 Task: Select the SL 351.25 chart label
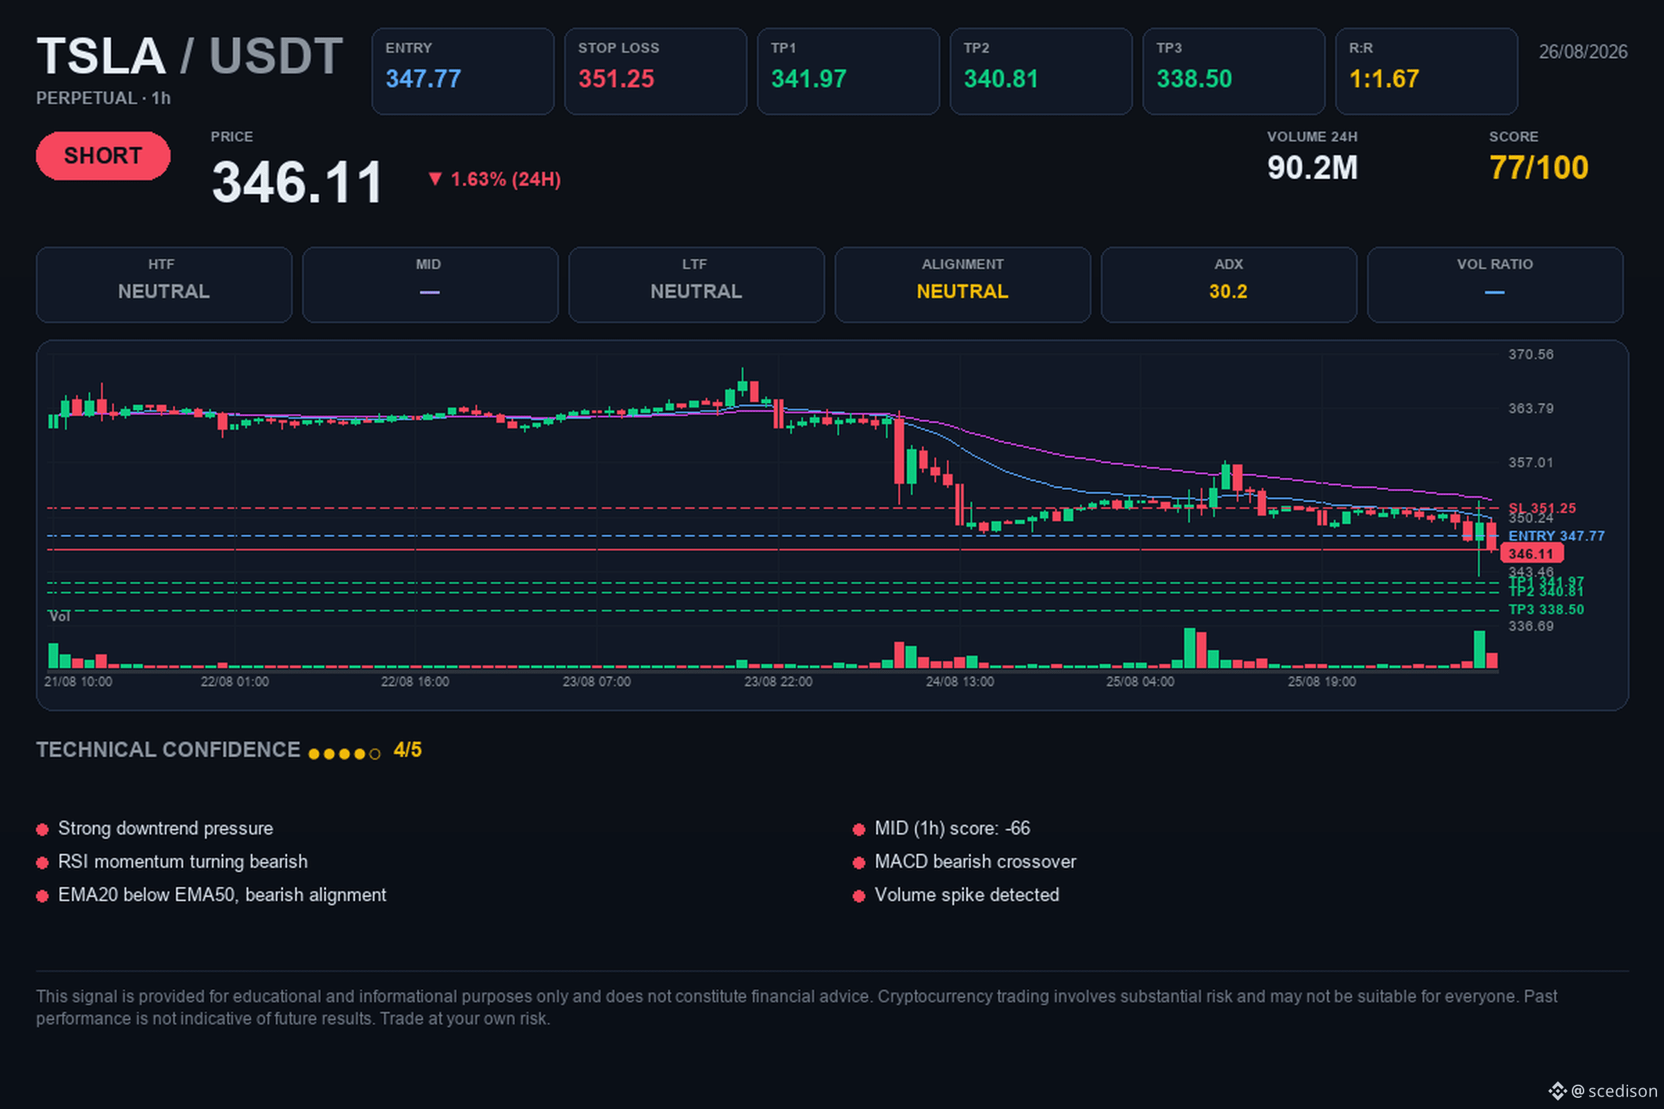[x=1541, y=508]
